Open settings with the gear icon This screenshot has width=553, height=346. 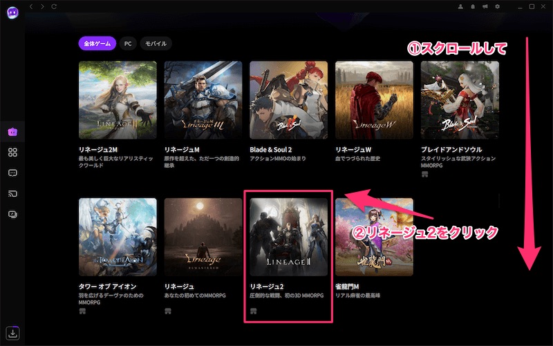[497, 7]
